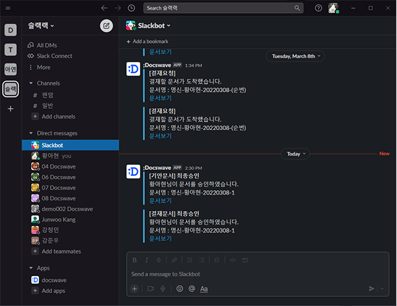This screenshot has width=397, height=306.
Task: Record an audio clip microphone
Action: click(163, 288)
